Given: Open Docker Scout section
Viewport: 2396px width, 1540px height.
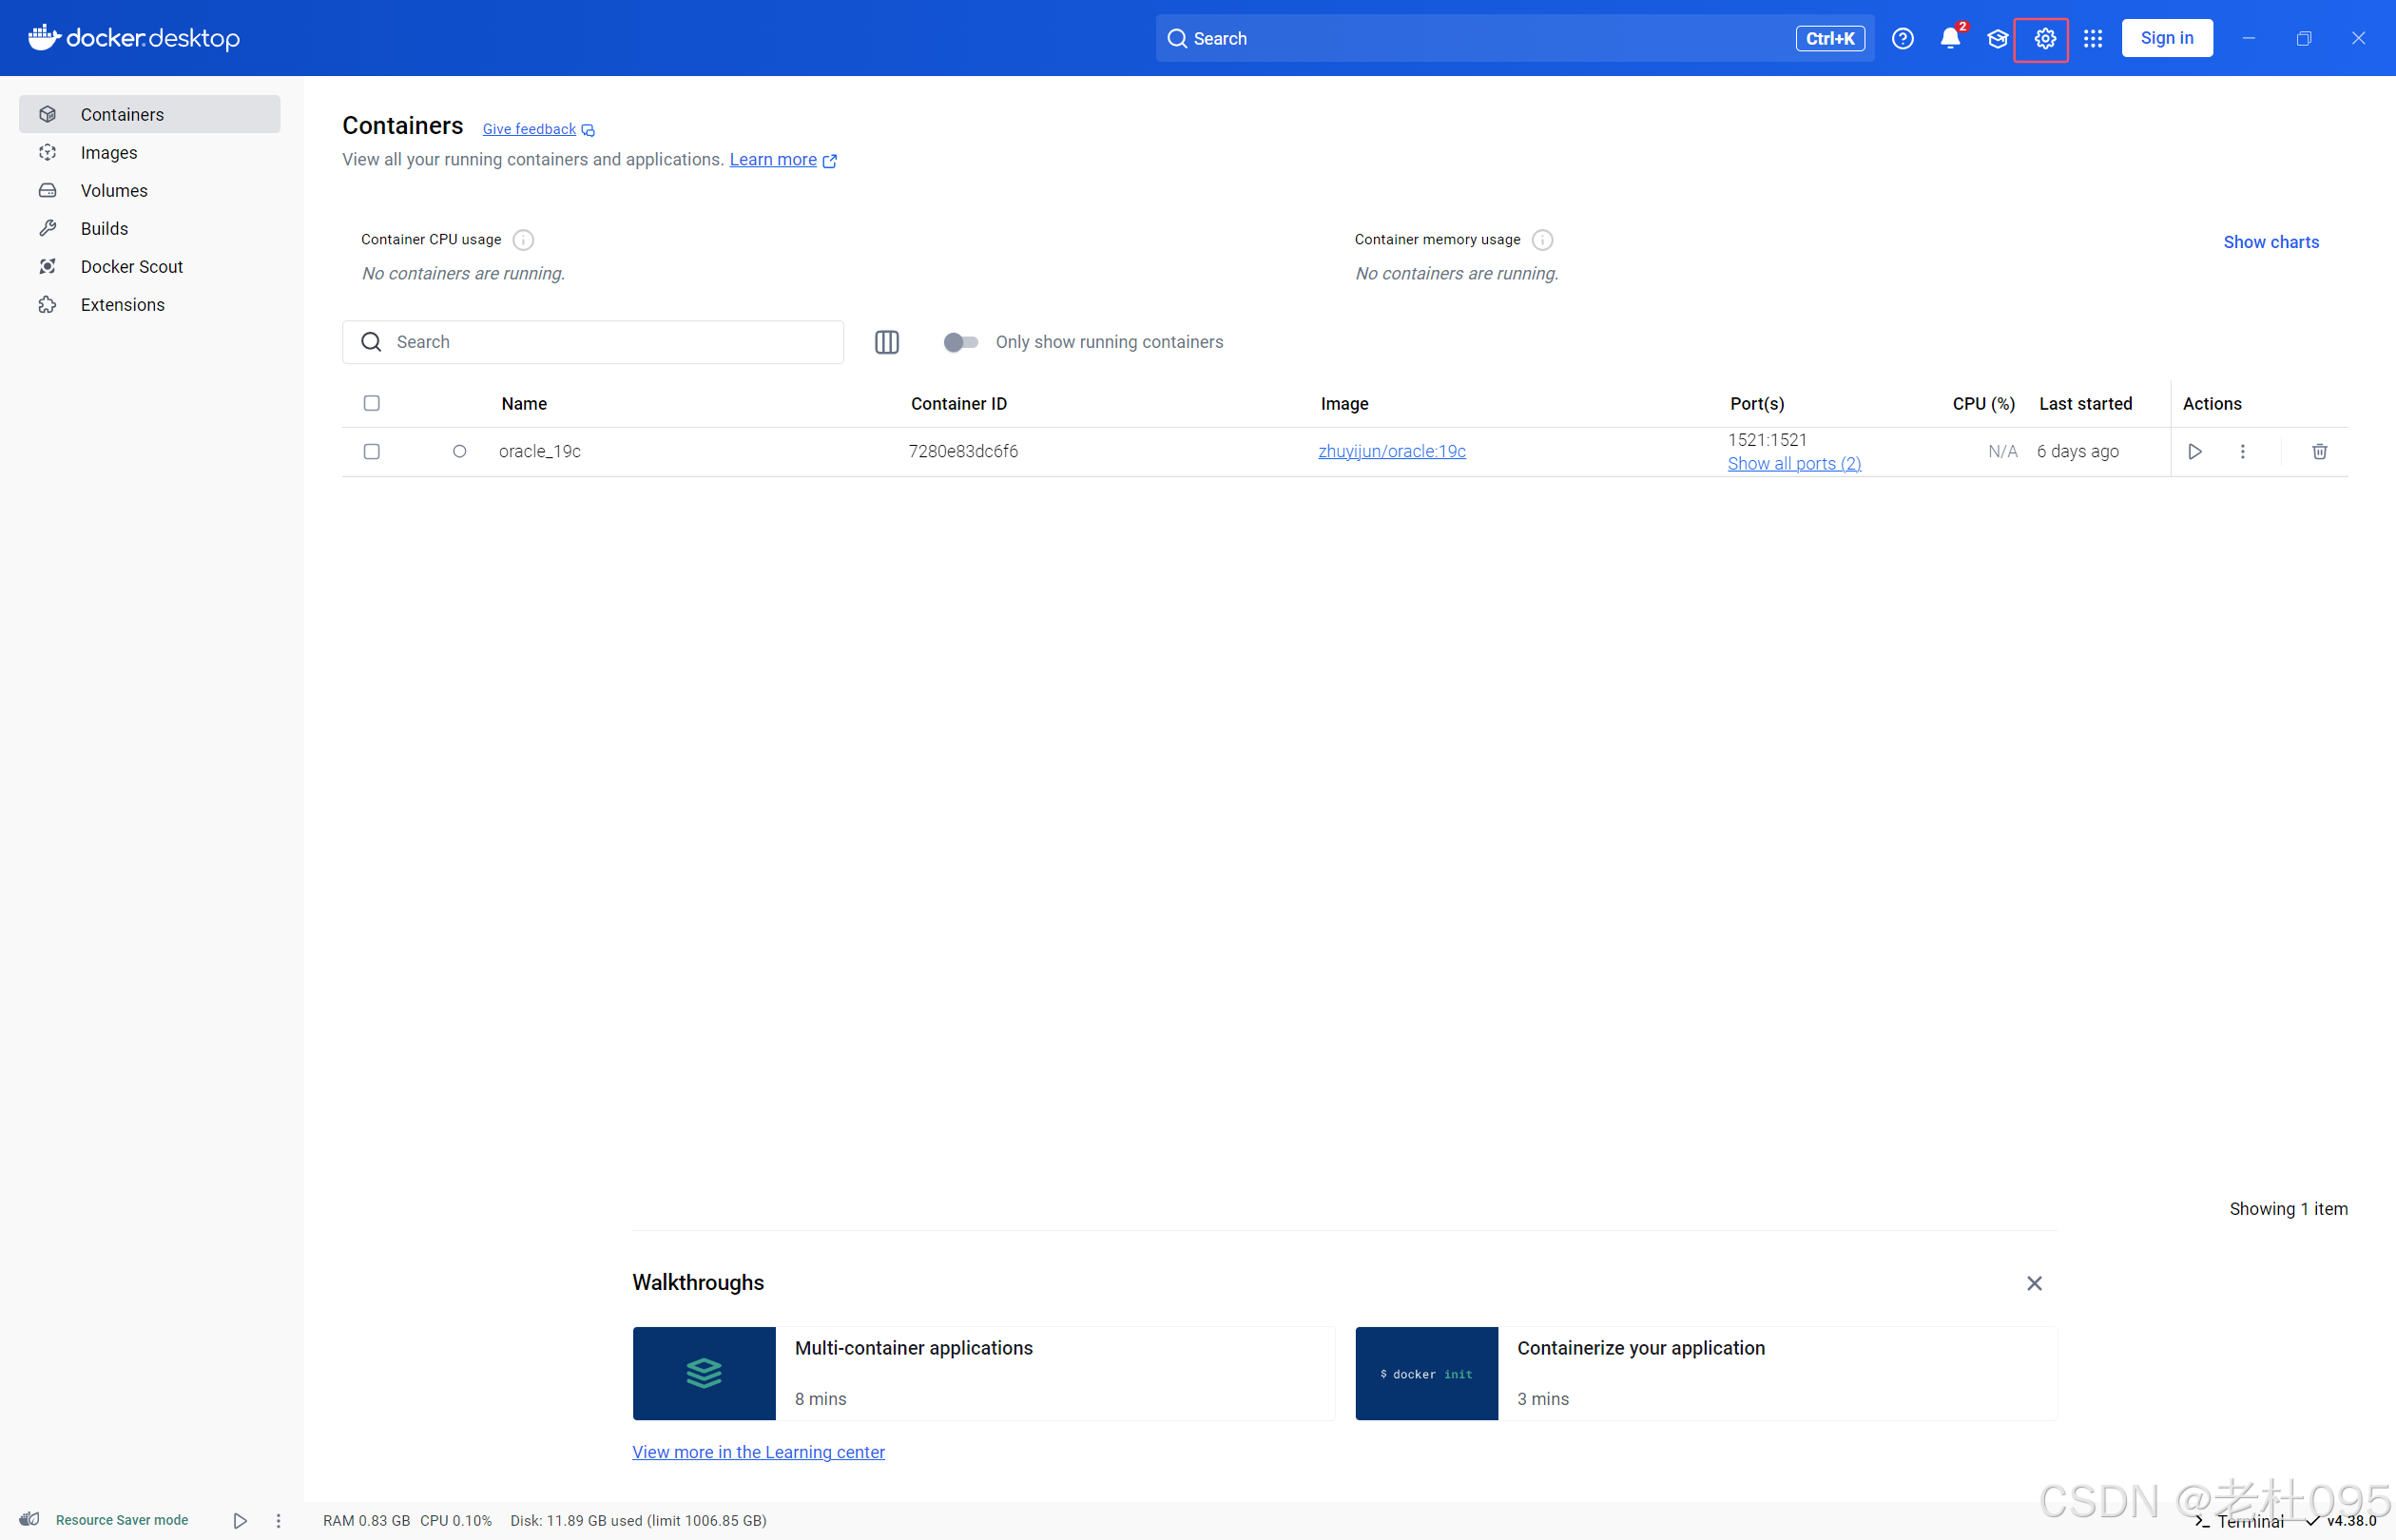Looking at the screenshot, I should [131, 266].
